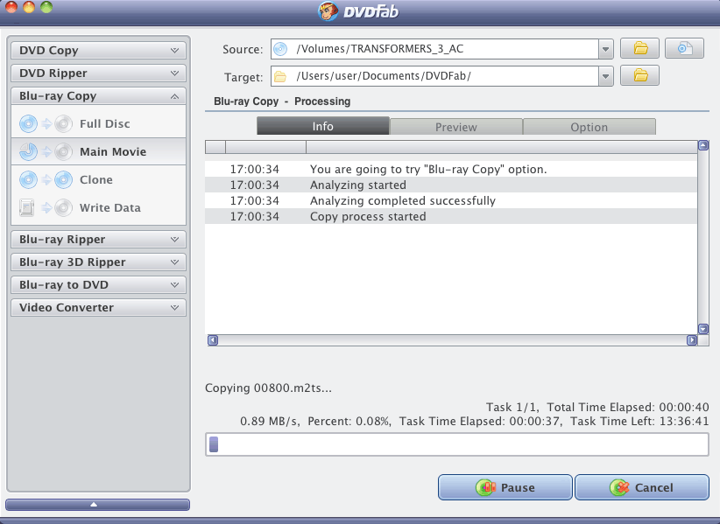Viewport: 720px width, 524px height.
Task: Select the Info tab
Action: (x=322, y=126)
